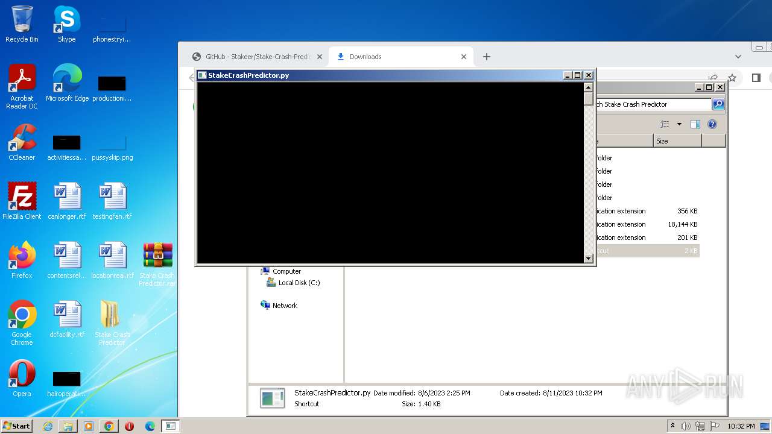This screenshot has height=434, width=772.
Task: Open Opera from the taskbar
Action: [130, 426]
